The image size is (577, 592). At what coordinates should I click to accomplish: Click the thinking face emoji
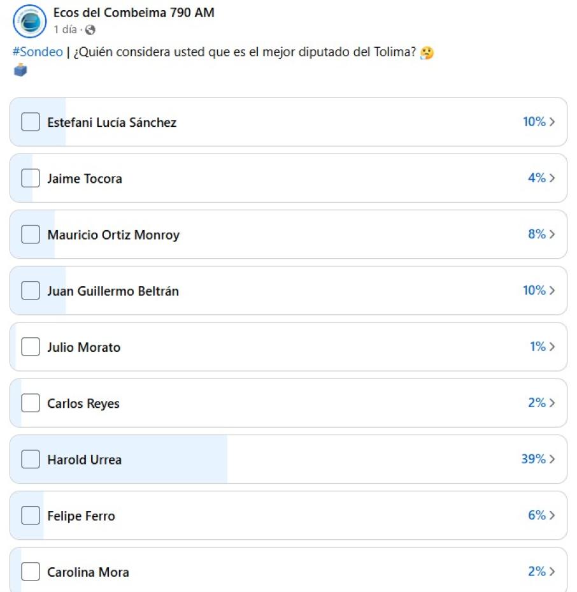point(427,53)
